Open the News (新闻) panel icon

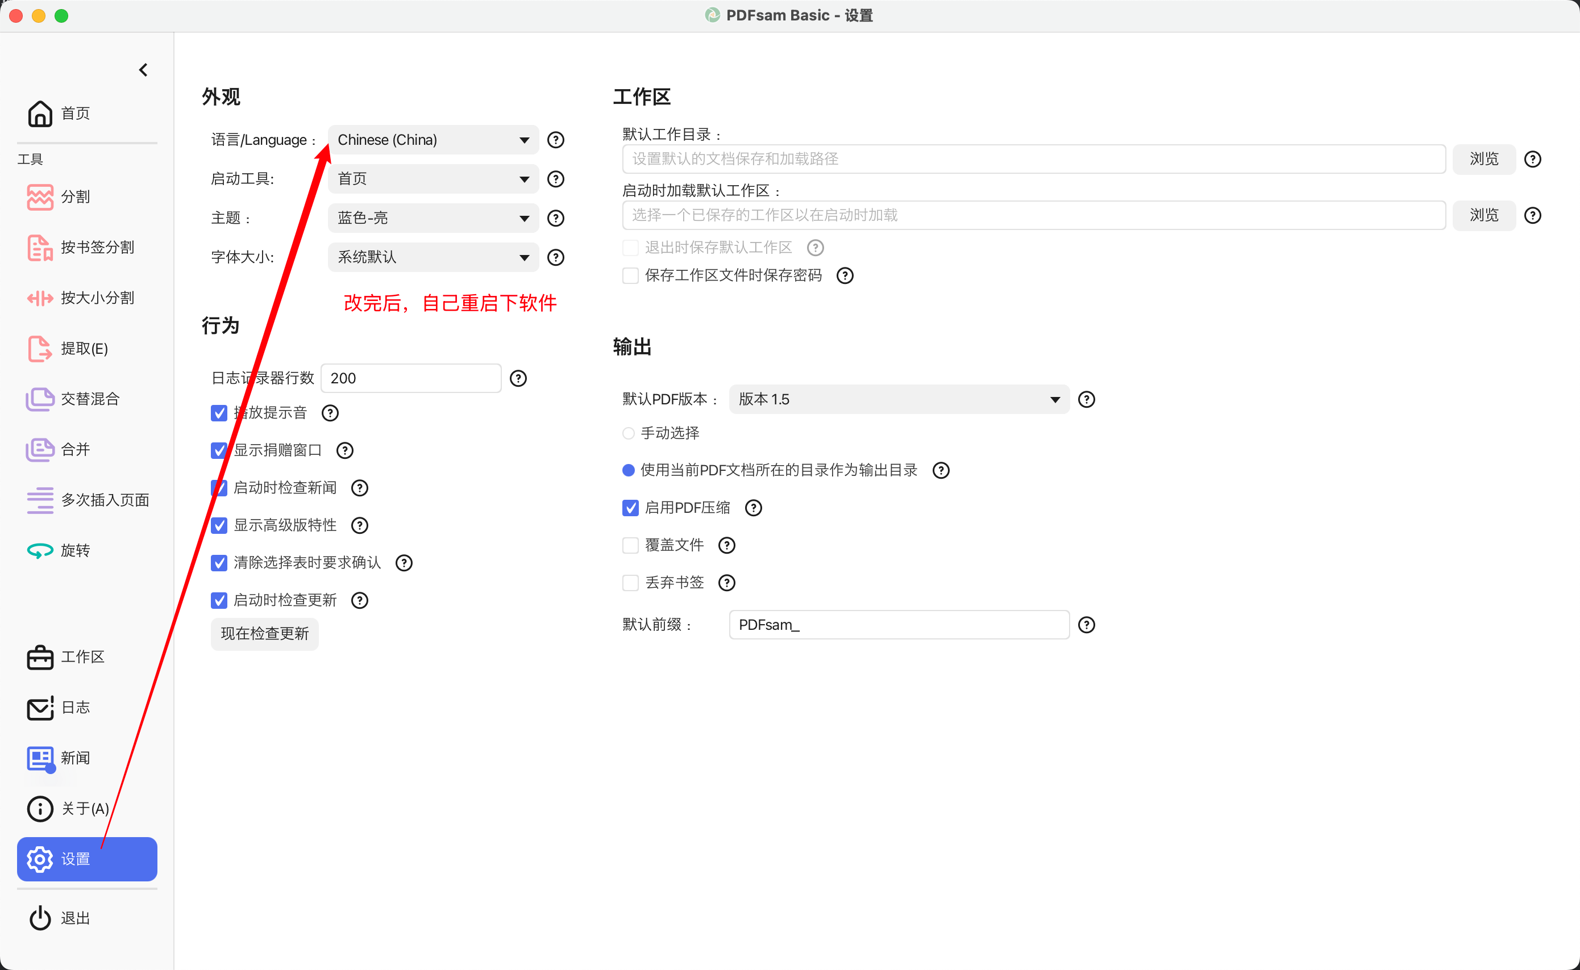pos(40,758)
